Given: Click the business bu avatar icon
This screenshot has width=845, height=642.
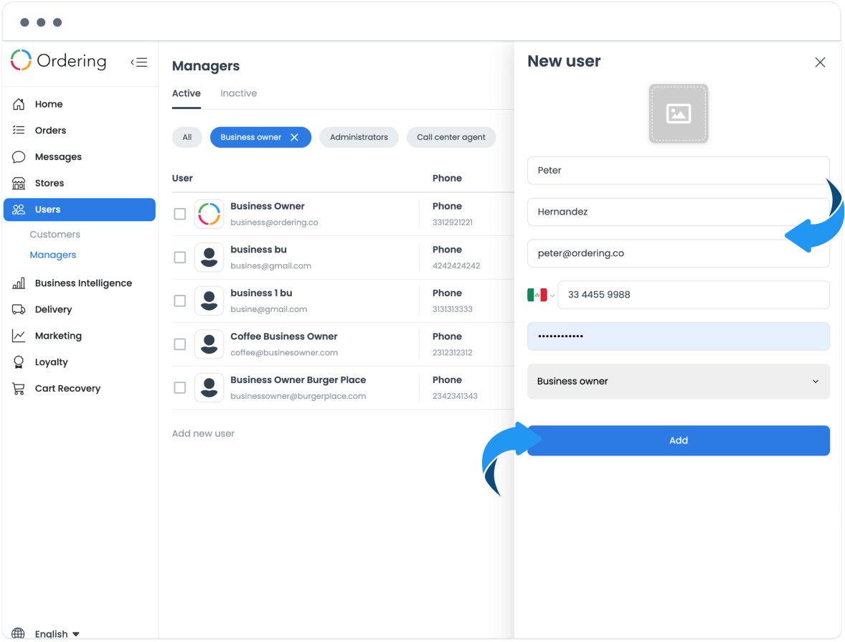Looking at the screenshot, I should point(209,257).
